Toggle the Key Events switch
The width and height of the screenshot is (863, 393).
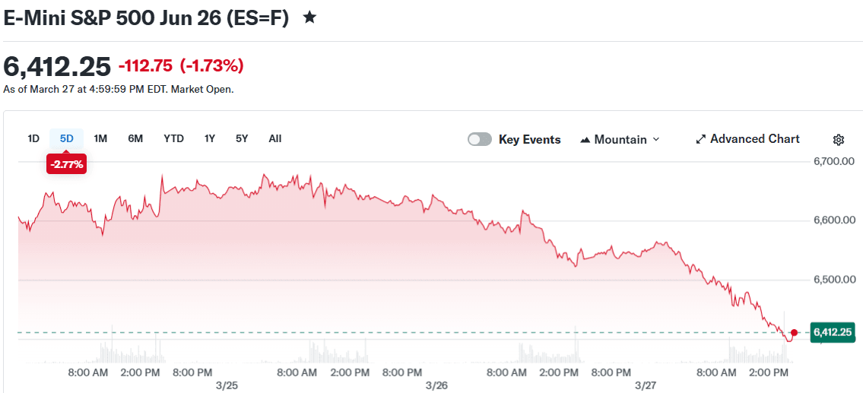tap(480, 140)
